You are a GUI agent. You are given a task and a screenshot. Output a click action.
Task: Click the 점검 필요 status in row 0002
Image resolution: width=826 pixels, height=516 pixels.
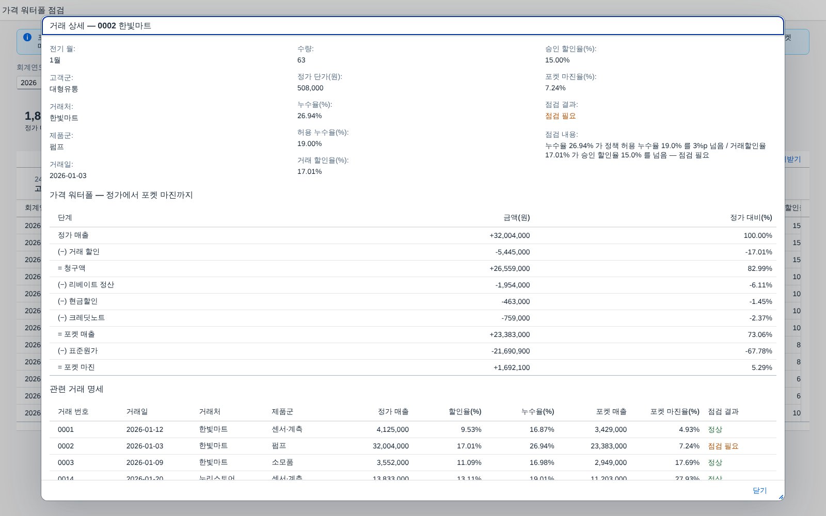723,446
